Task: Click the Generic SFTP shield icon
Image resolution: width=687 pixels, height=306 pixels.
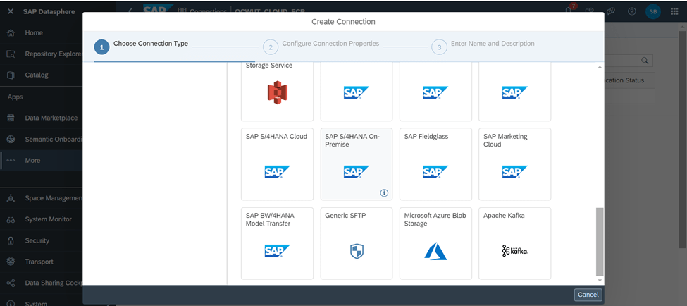Action: 357,251
